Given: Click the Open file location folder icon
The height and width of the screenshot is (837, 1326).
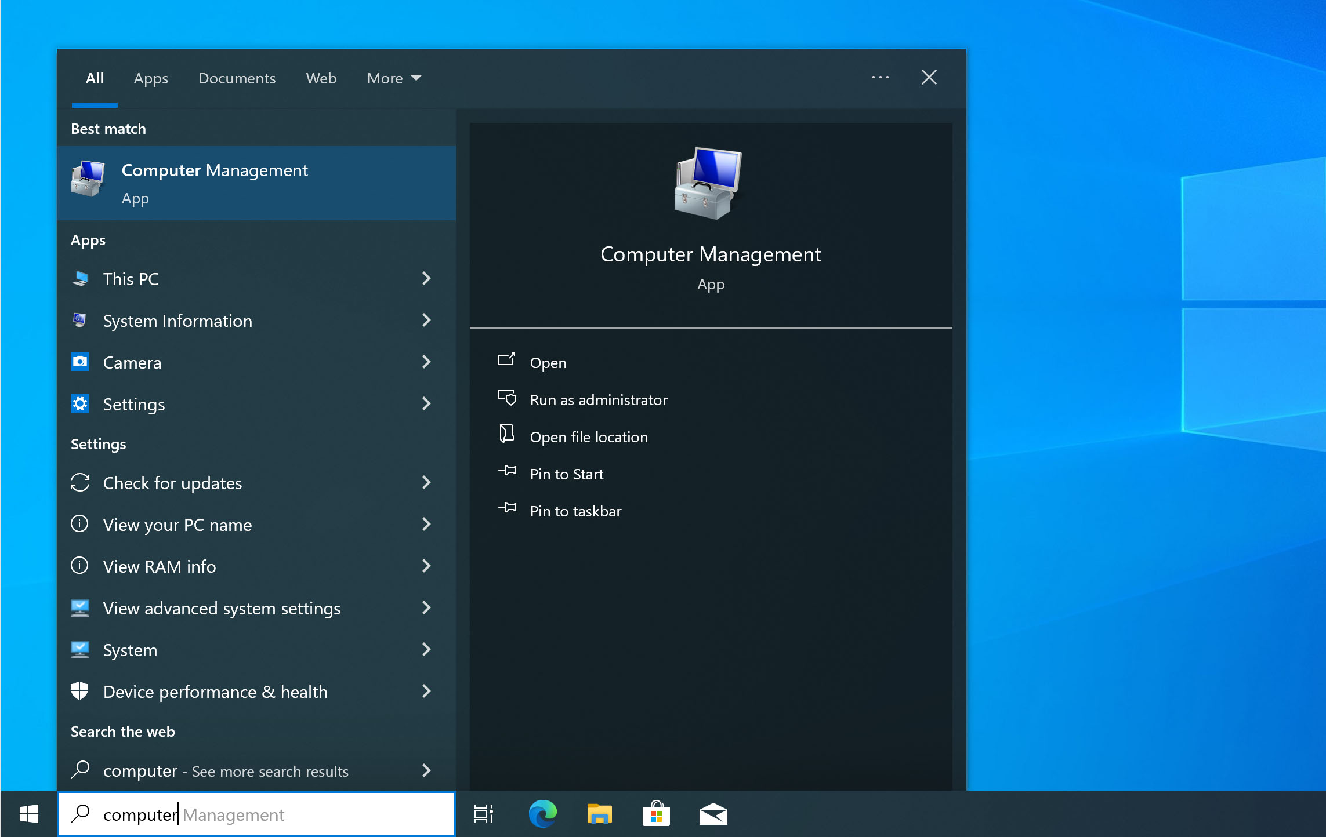Looking at the screenshot, I should coord(506,434).
